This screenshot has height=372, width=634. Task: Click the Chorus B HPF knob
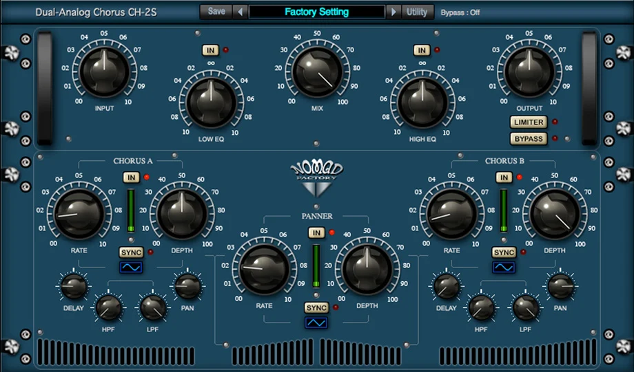pos(481,307)
